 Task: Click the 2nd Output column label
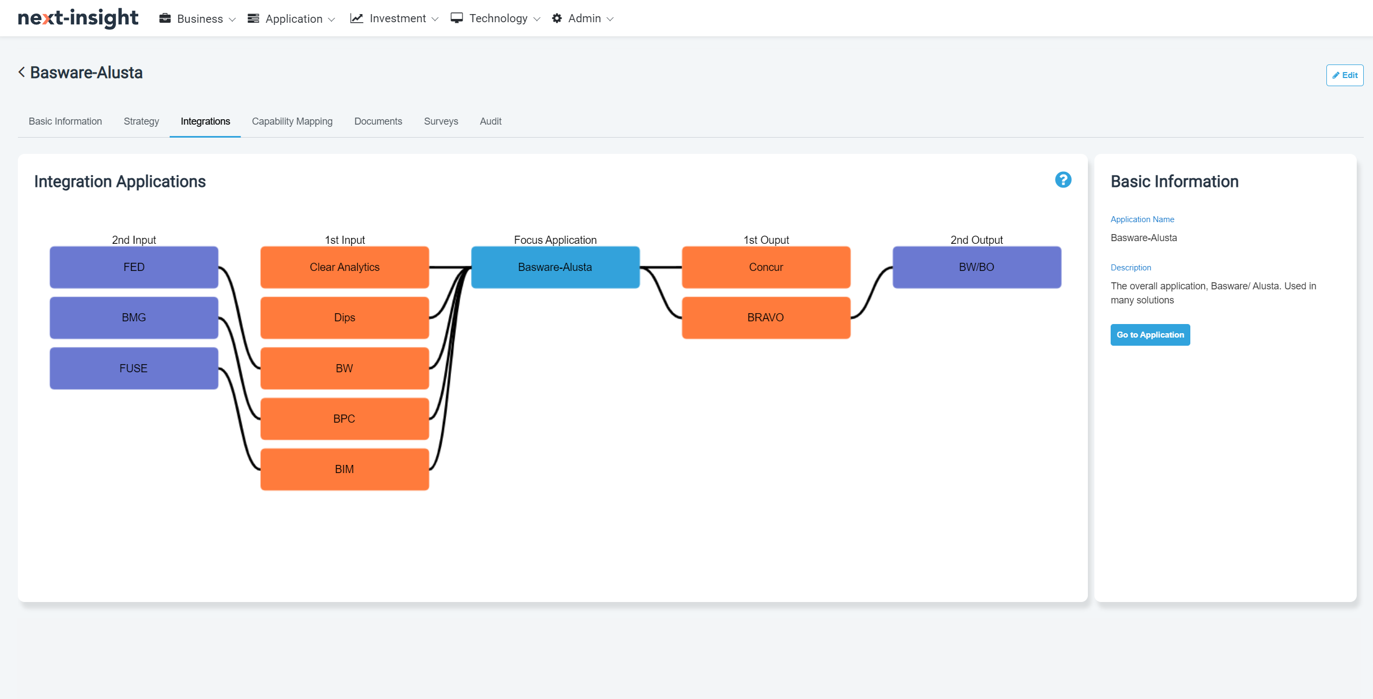coord(977,240)
